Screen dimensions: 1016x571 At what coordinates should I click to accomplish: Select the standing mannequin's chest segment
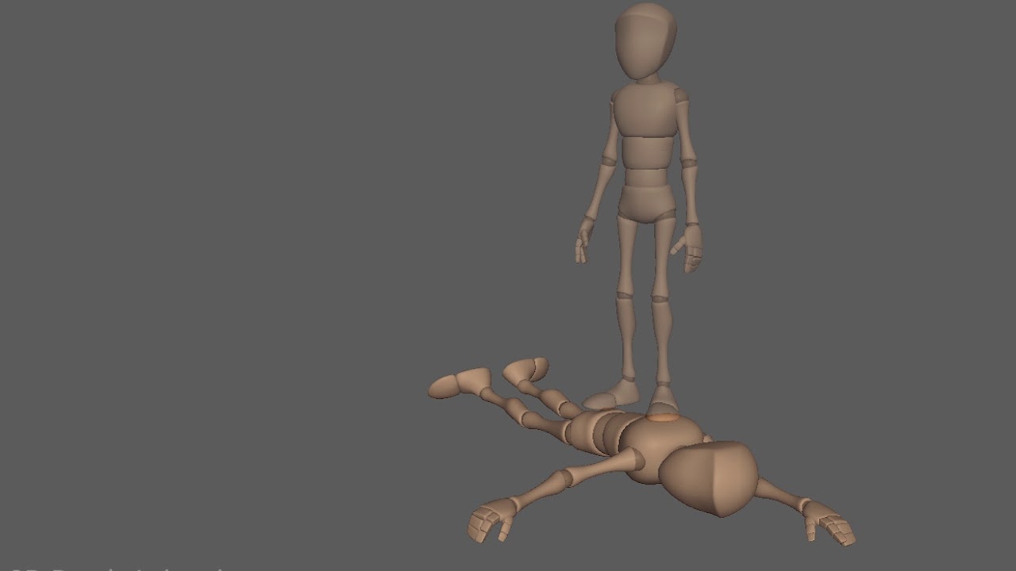pyautogui.click(x=646, y=110)
